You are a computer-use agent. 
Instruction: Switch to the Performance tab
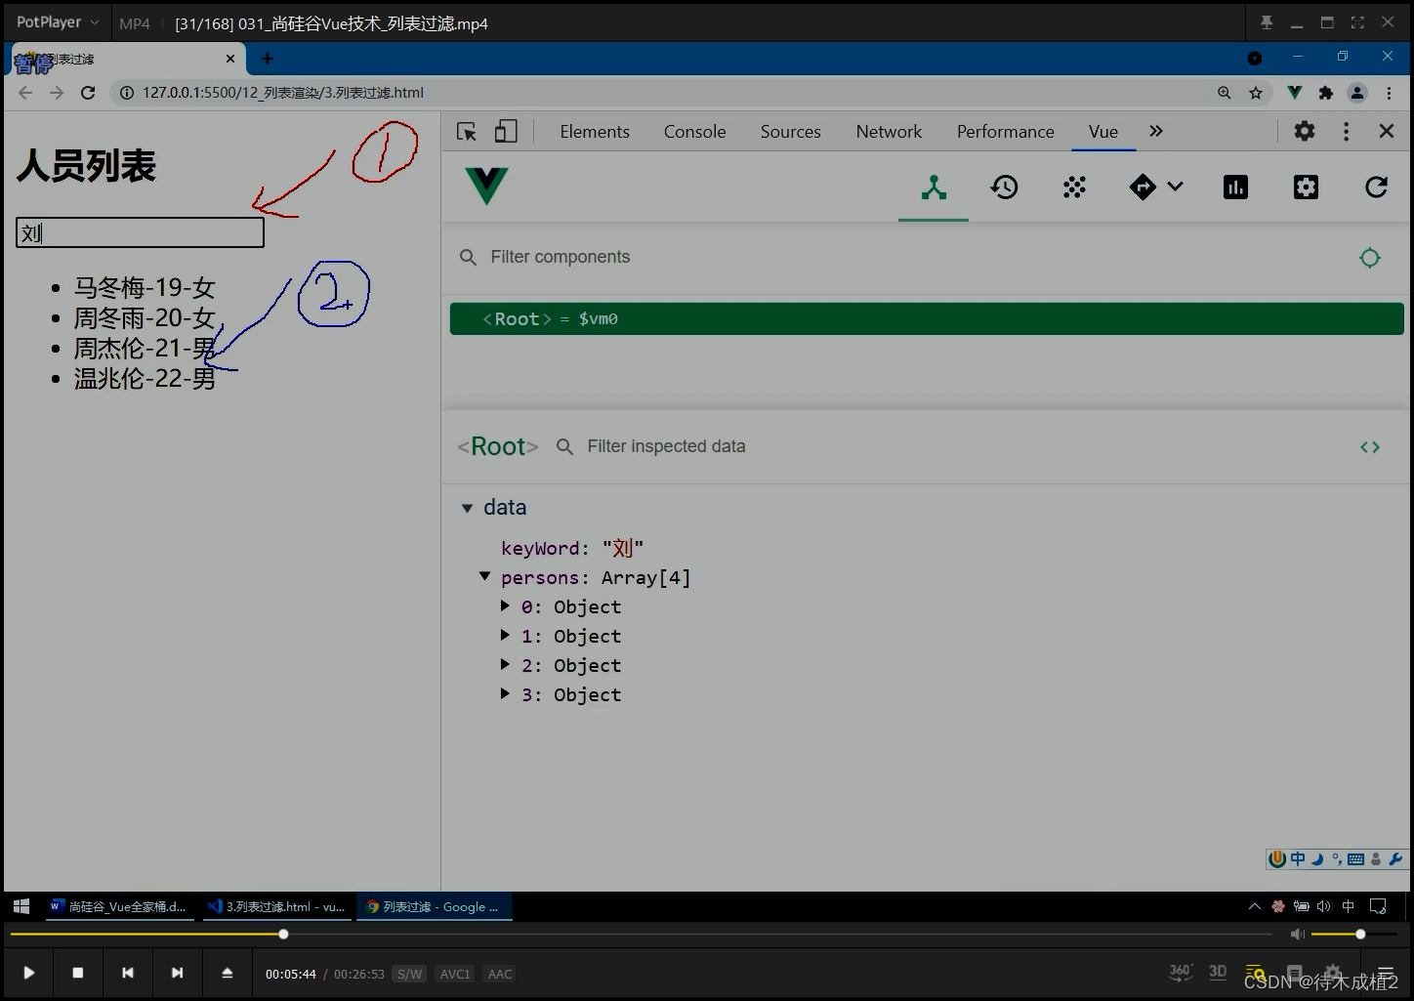1005,132
